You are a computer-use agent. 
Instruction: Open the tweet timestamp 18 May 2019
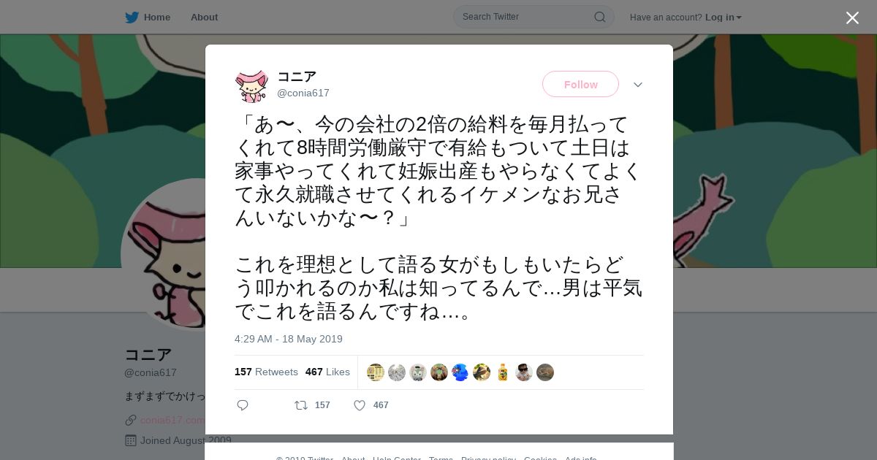click(289, 339)
